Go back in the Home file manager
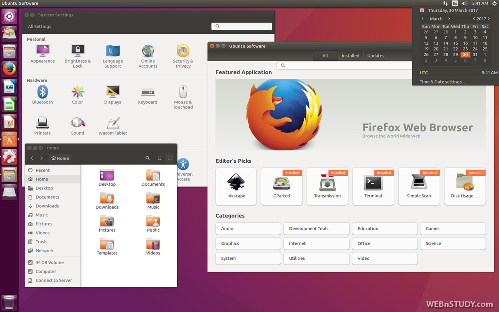 pyautogui.click(x=32, y=158)
